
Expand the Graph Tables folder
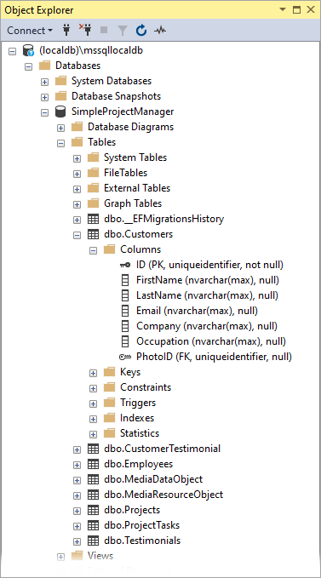coord(77,204)
